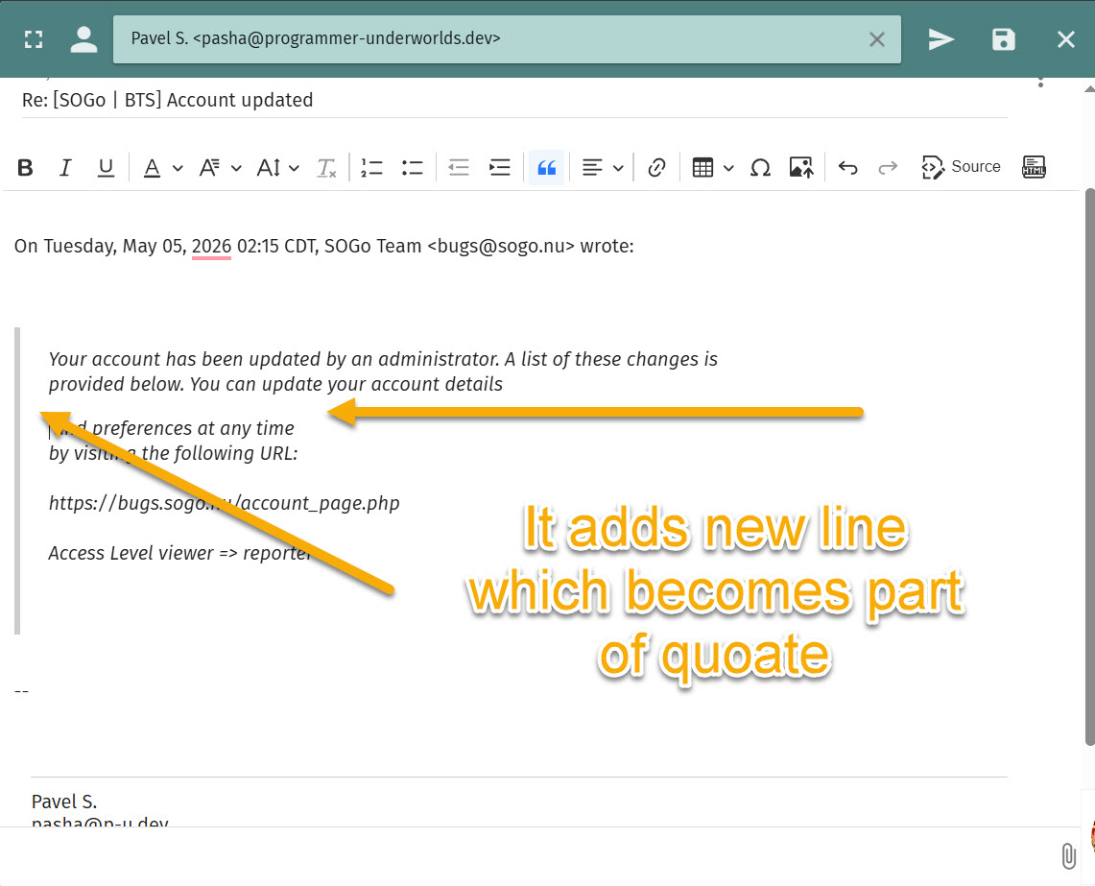Expand the font size dropdown arrow
Screen dimensions: 1095x886
[x=294, y=168]
